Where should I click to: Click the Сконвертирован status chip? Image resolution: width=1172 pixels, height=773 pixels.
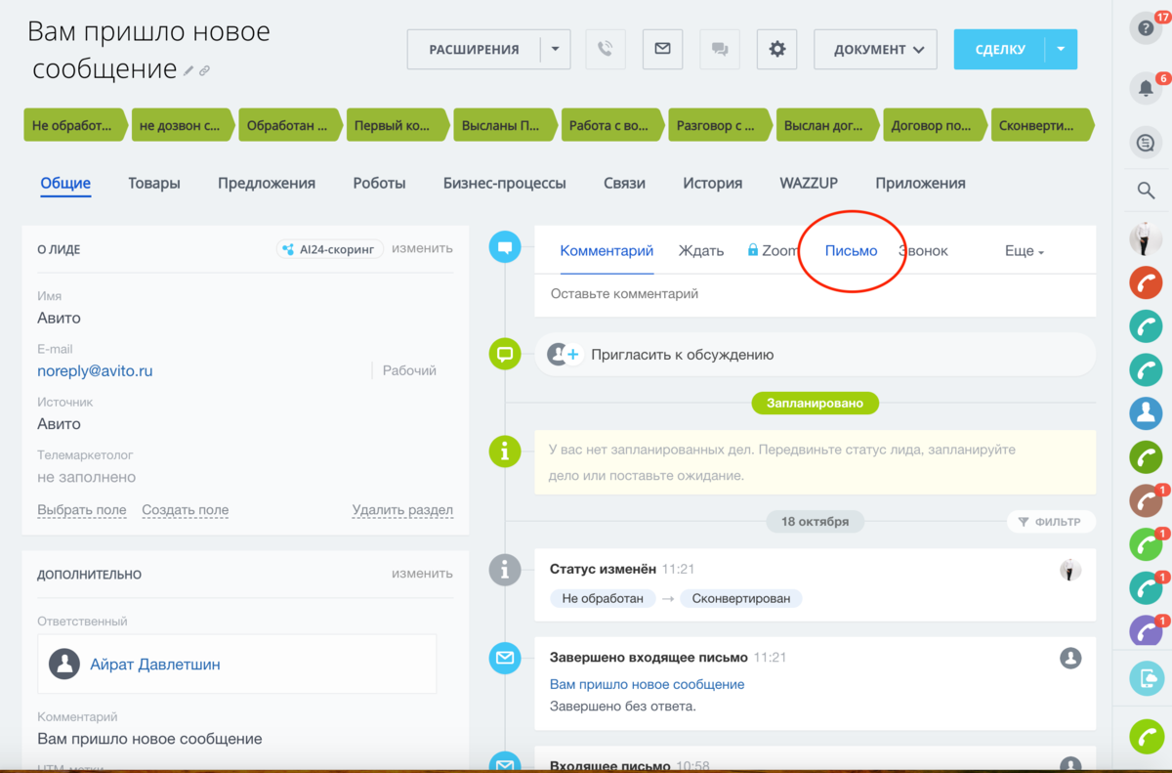(x=741, y=598)
